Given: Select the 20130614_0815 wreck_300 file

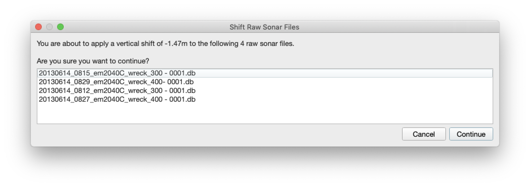Looking at the screenshot, I should [117, 73].
